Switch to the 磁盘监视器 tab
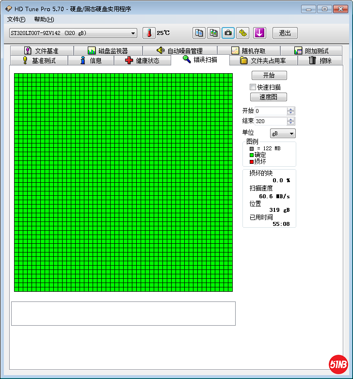The height and width of the screenshot is (379, 353). (108, 51)
